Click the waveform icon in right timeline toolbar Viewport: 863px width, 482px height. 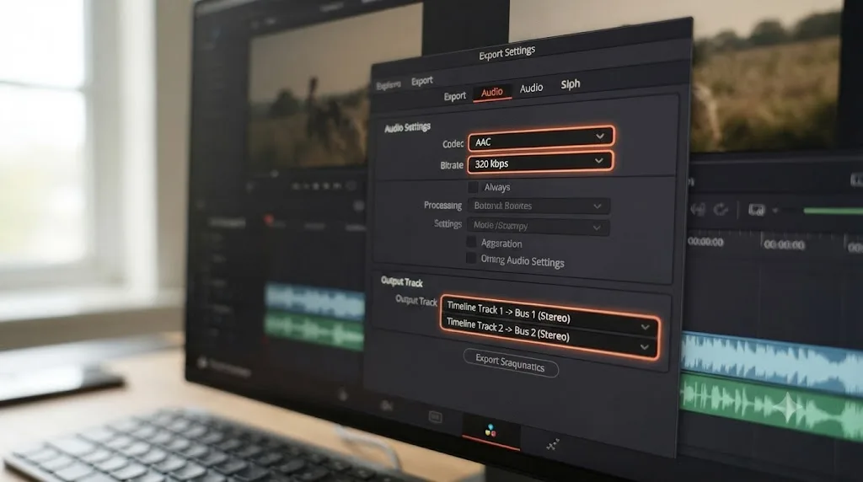pos(698,209)
